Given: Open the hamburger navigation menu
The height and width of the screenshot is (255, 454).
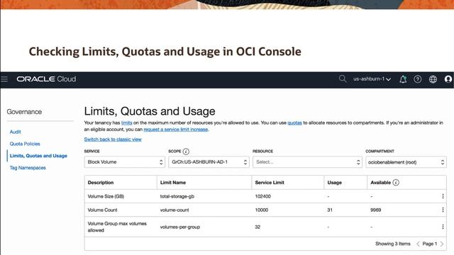Looking at the screenshot, I should 4,79.
